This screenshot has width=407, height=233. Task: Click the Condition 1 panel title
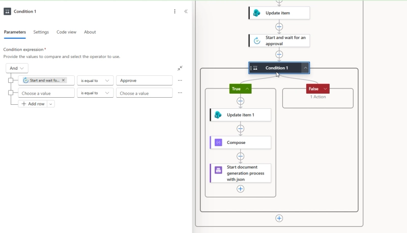coord(25,11)
